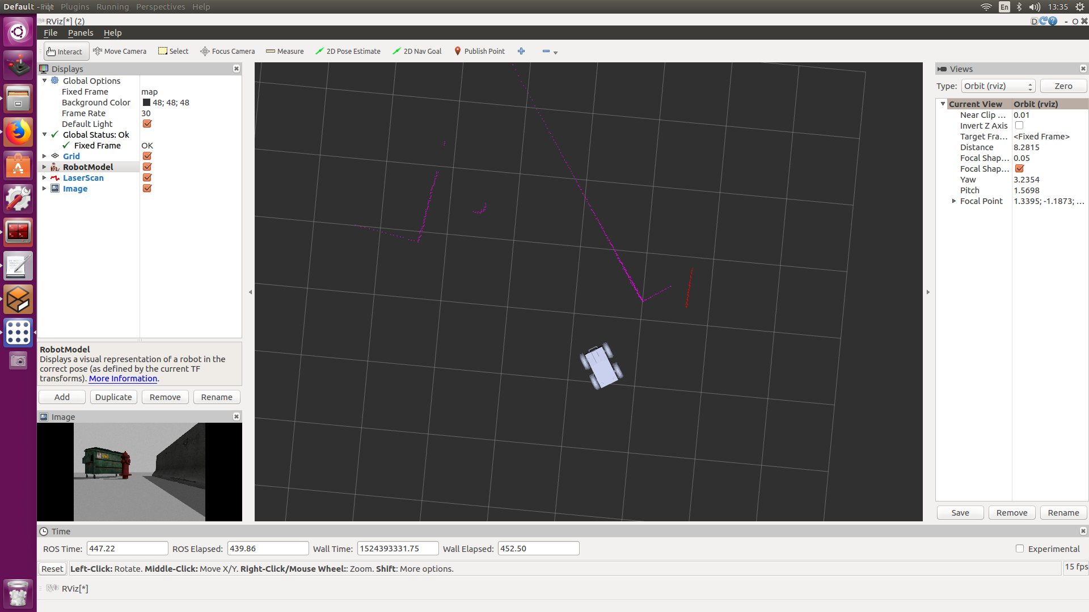Close the Displays panel
The image size is (1089, 612).
coord(237,69)
